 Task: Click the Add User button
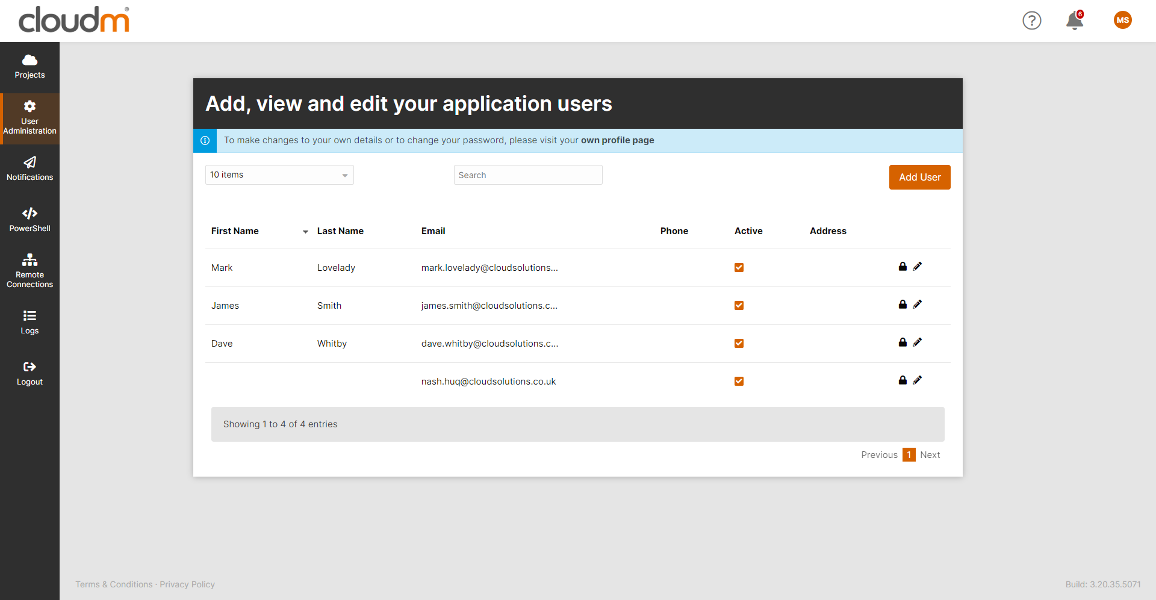tap(919, 178)
